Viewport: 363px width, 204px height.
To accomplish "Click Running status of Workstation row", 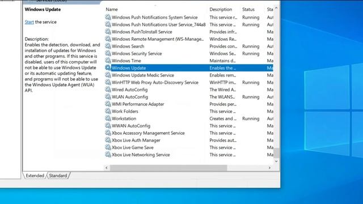I will [251, 118].
